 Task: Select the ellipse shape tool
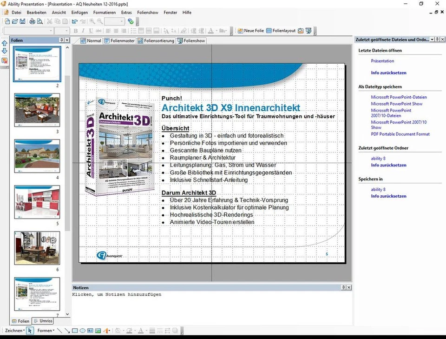tap(82, 330)
